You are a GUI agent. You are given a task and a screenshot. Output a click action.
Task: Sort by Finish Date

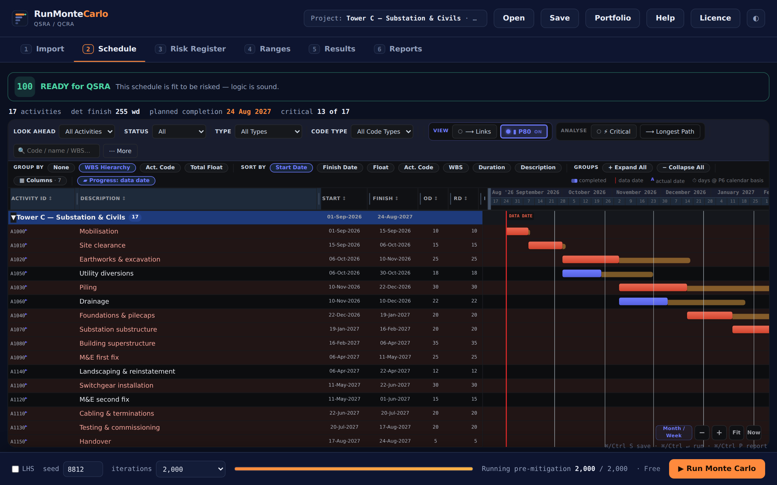pos(340,167)
